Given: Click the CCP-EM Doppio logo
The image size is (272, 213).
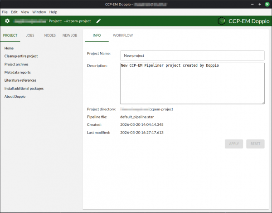Looking at the screenshot, I should coord(221,21).
